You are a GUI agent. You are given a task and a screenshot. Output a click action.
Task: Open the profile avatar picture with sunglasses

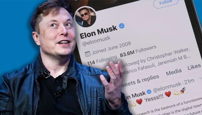coord(85,17)
